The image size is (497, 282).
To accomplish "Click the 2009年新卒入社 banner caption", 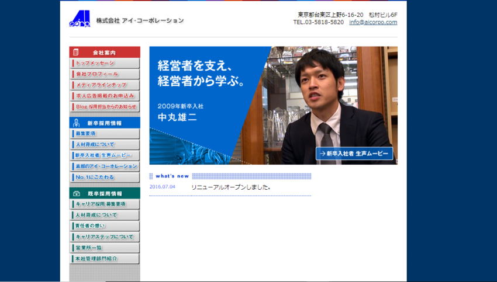I will pyautogui.click(x=180, y=106).
